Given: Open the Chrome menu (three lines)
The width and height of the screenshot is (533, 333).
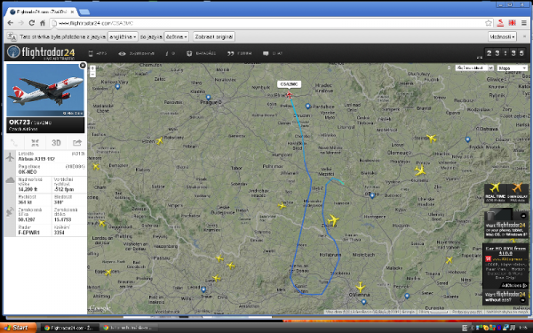Looking at the screenshot, I should coord(524,23).
